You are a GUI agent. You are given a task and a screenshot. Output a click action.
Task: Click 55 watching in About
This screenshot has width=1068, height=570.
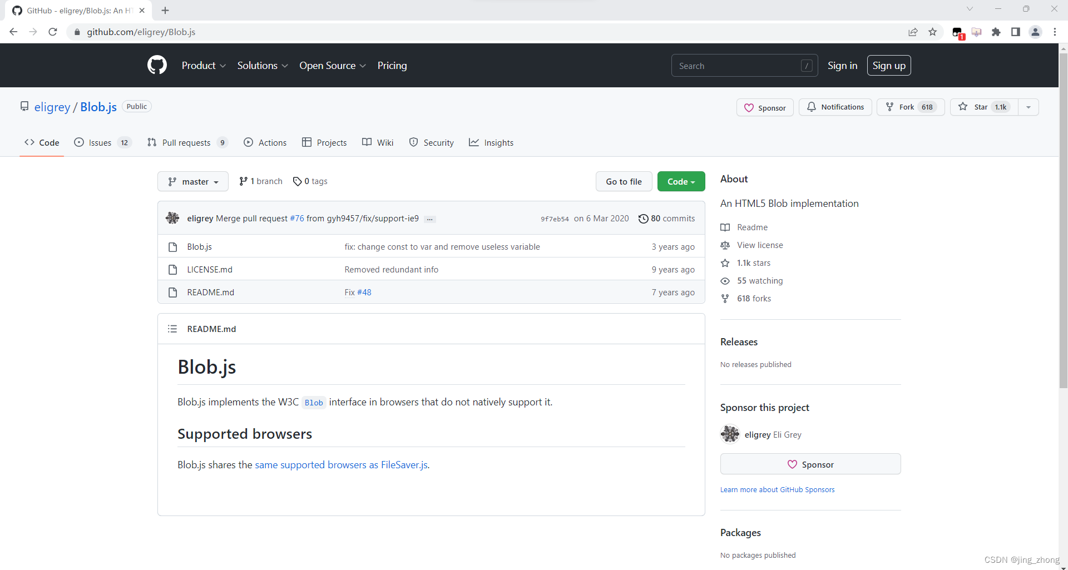[x=760, y=281]
